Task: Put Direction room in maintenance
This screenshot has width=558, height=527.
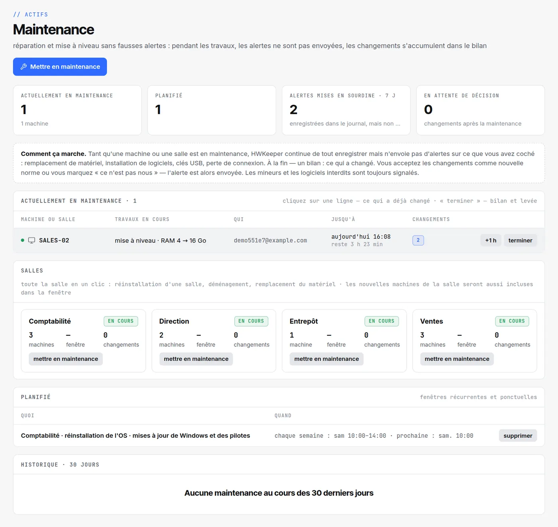Action: pyautogui.click(x=196, y=359)
